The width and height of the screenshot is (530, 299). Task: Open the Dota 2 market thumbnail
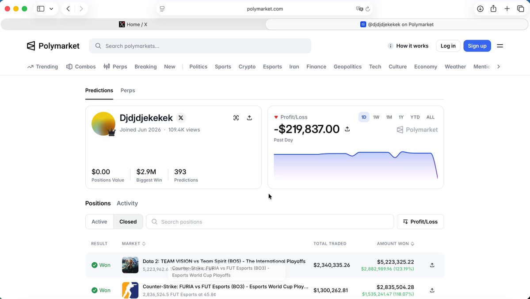click(130, 265)
